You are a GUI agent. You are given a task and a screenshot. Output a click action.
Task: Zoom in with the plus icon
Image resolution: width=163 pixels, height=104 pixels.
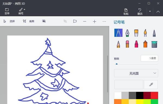(x=95, y=21)
